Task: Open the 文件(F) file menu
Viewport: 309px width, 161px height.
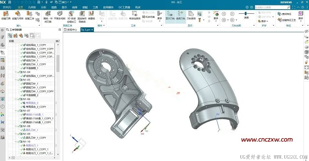Action: click(7, 7)
